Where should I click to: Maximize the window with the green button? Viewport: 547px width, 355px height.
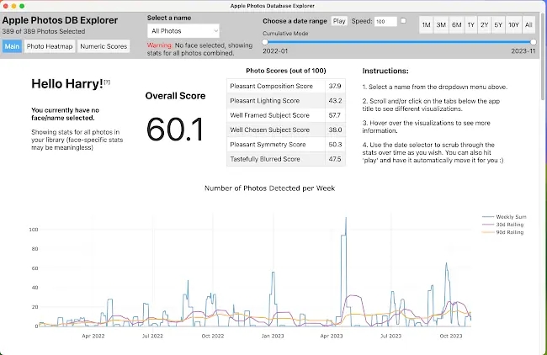pyautogui.click(x=22, y=6)
